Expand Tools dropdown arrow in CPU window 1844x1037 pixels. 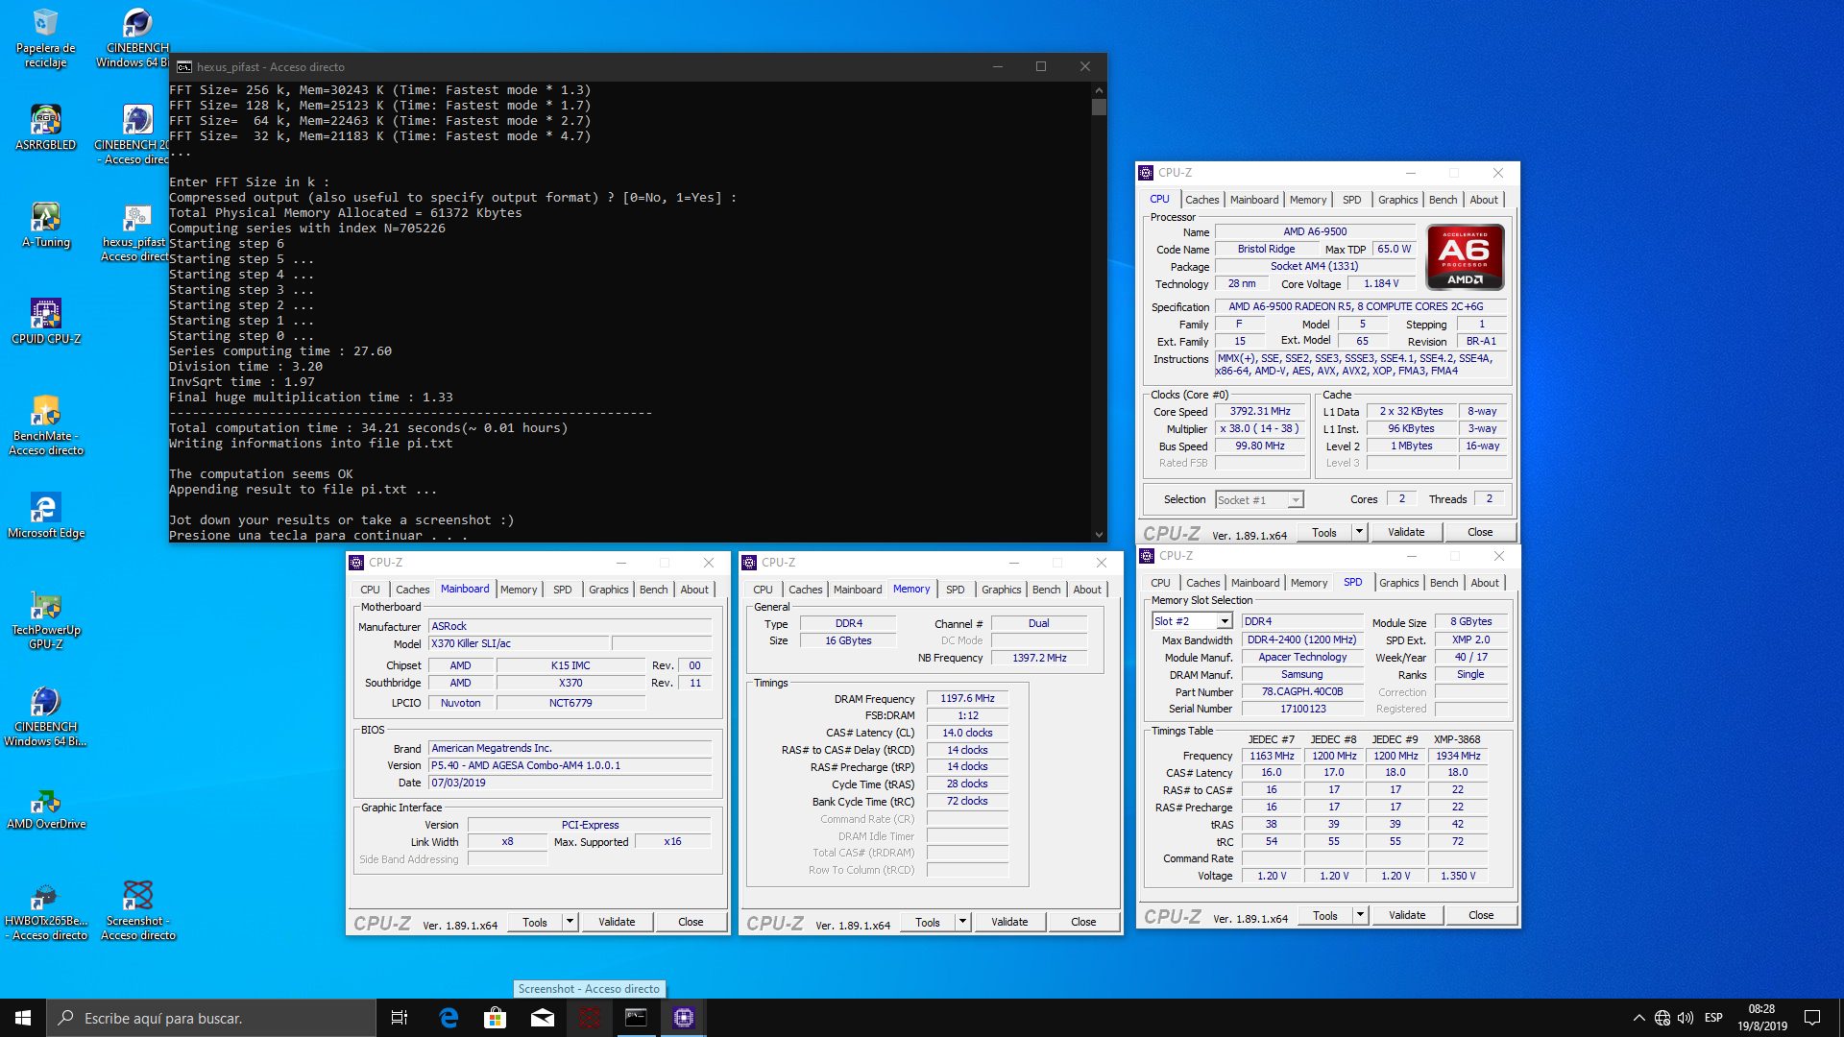(x=1359, y=532)
